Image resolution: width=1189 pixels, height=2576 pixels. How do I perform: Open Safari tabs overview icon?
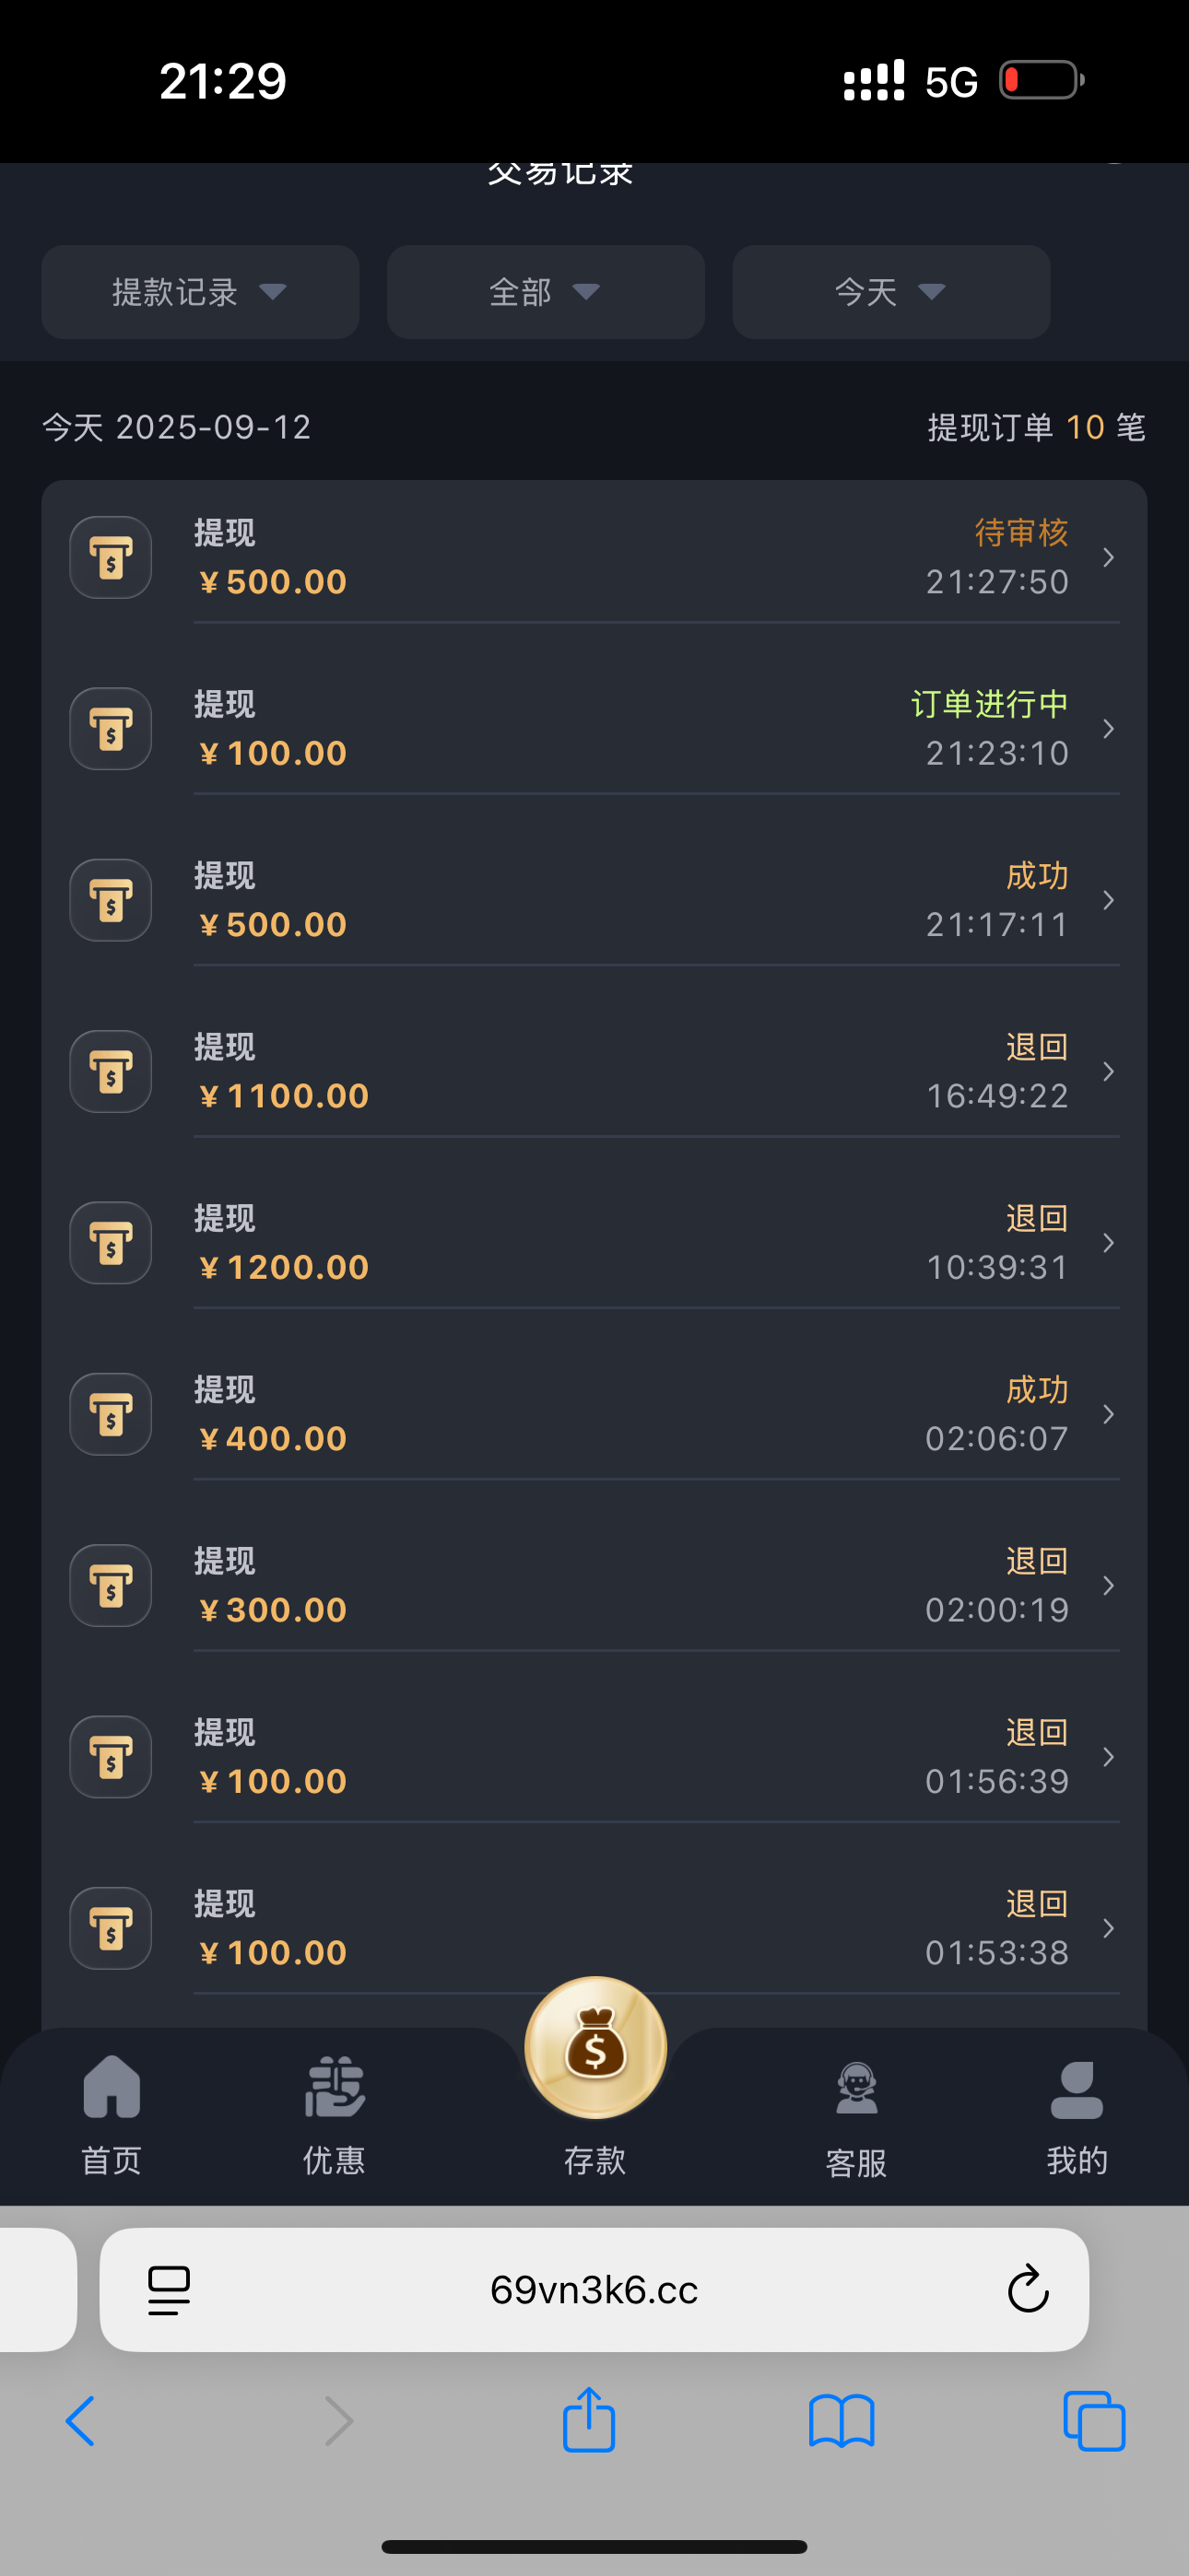coord(1094,2421)
